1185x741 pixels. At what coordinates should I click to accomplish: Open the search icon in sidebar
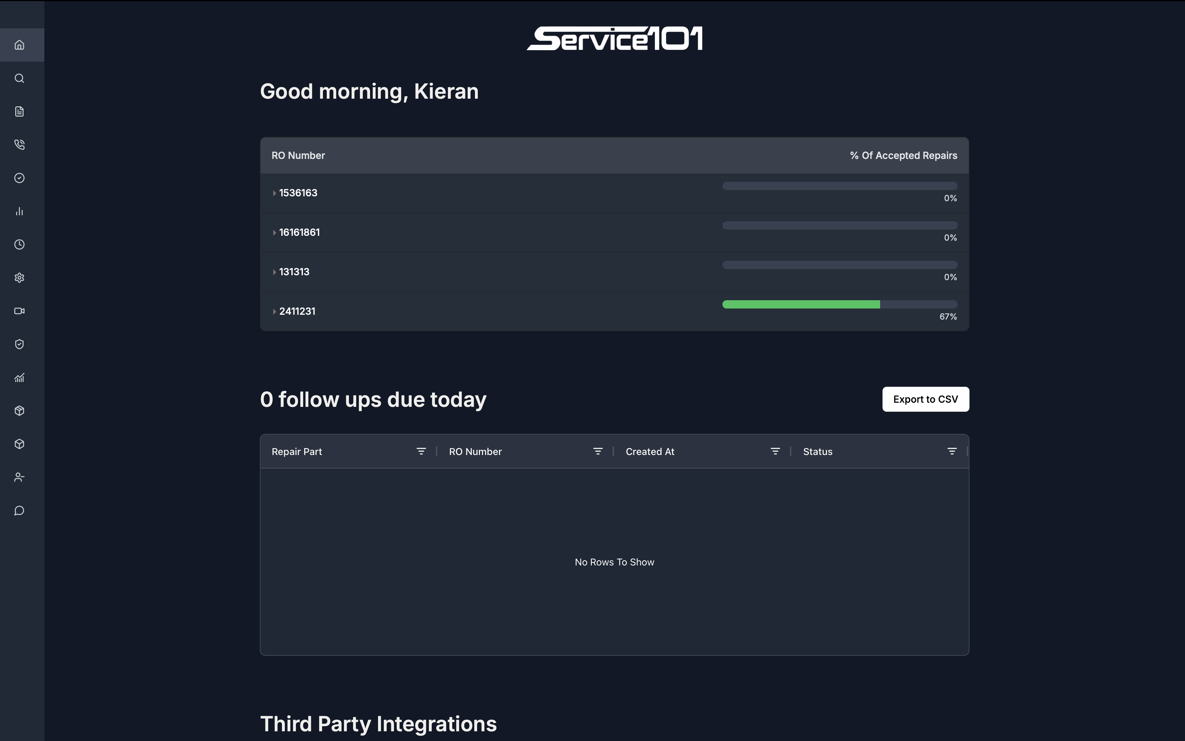19,78
